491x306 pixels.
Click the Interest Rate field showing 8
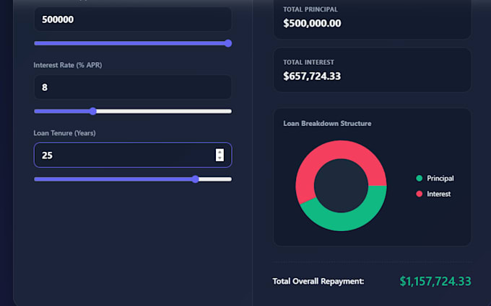click(133, 87)
